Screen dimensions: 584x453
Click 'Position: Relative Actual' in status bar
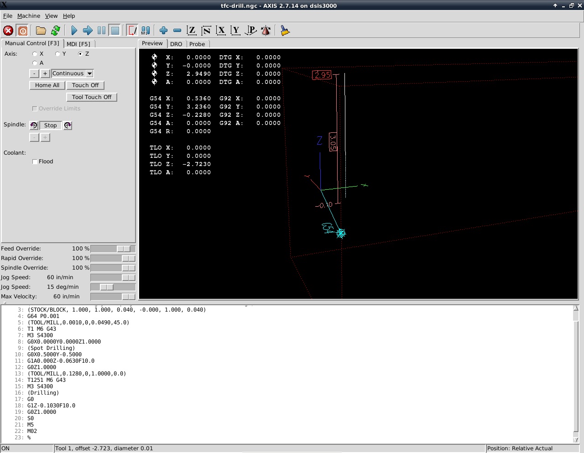(x=520, y=448)
